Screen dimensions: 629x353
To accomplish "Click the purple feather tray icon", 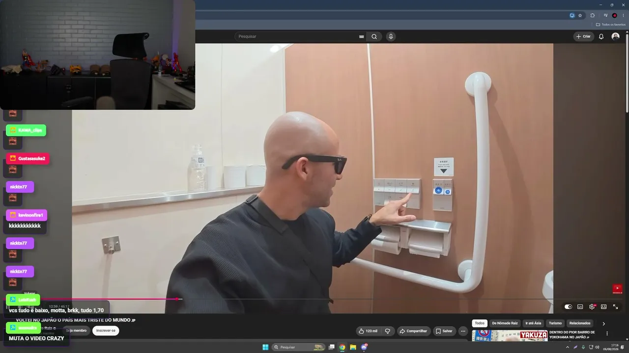I will coord(575,347).
